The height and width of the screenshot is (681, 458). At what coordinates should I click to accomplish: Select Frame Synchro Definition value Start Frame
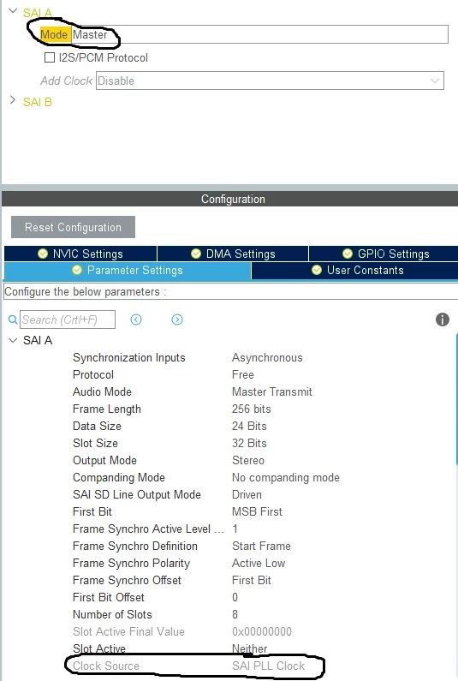[261, 546]
